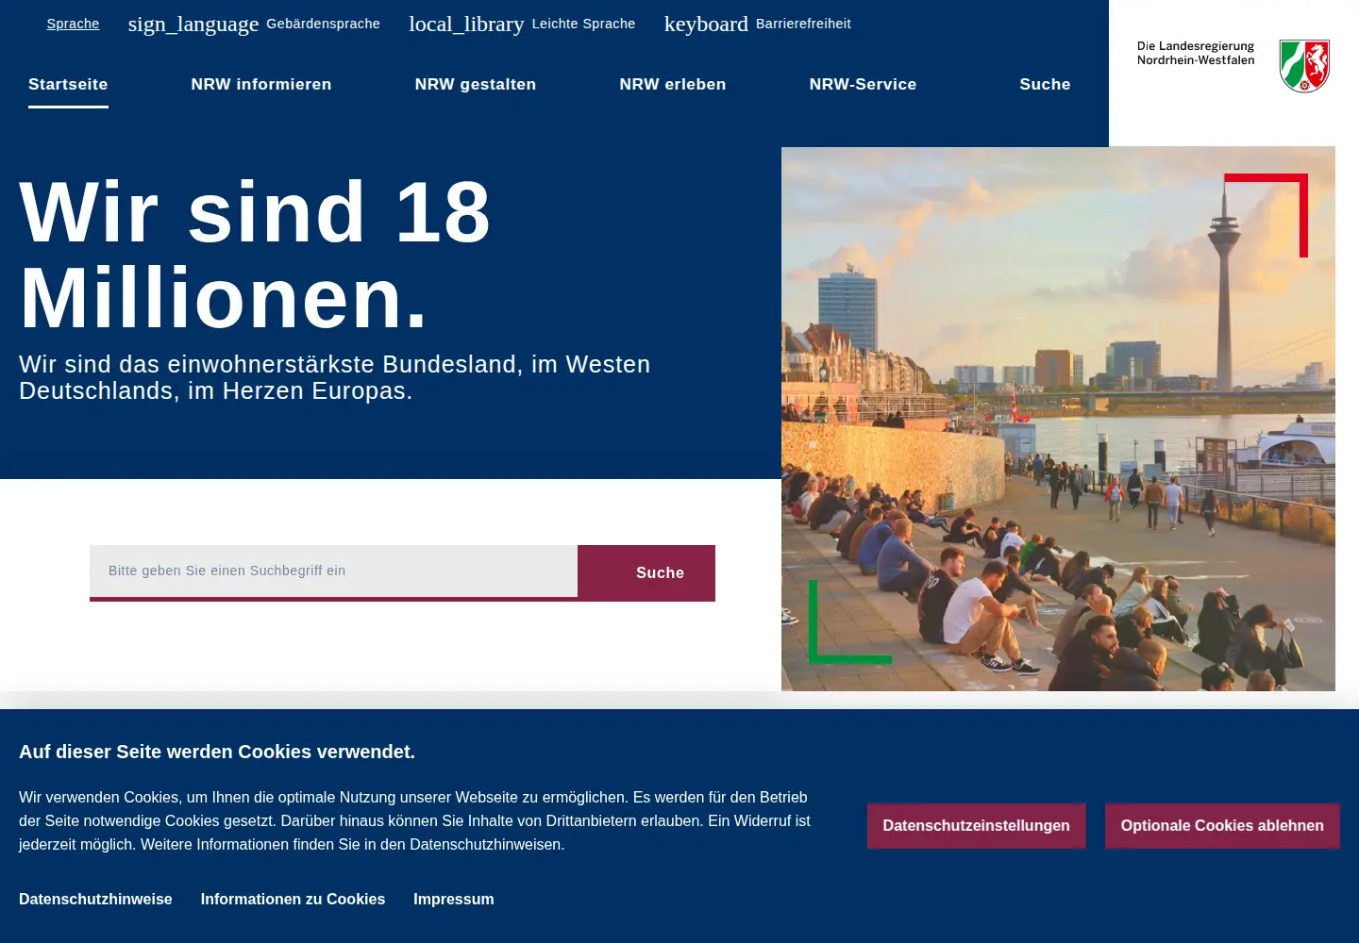Click the keyboard accessibility icon
1359x943 pixels.
point(706,24)
